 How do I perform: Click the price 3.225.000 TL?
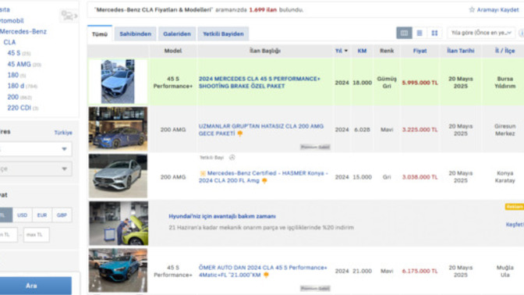coord(420,130)
